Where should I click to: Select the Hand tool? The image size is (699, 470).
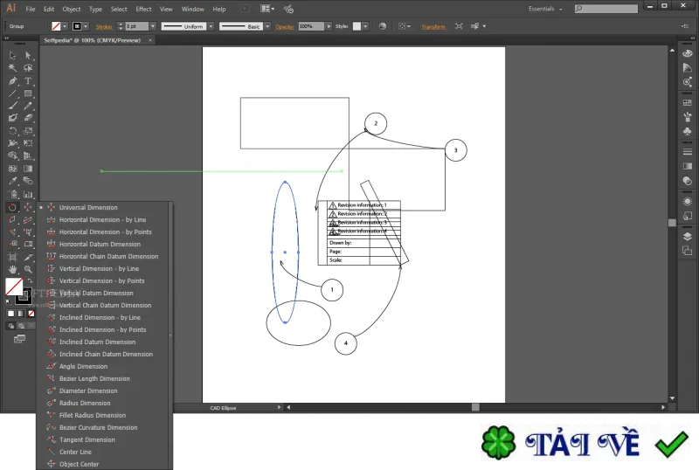12,269
